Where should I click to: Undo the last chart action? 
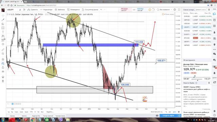point(101,10)
